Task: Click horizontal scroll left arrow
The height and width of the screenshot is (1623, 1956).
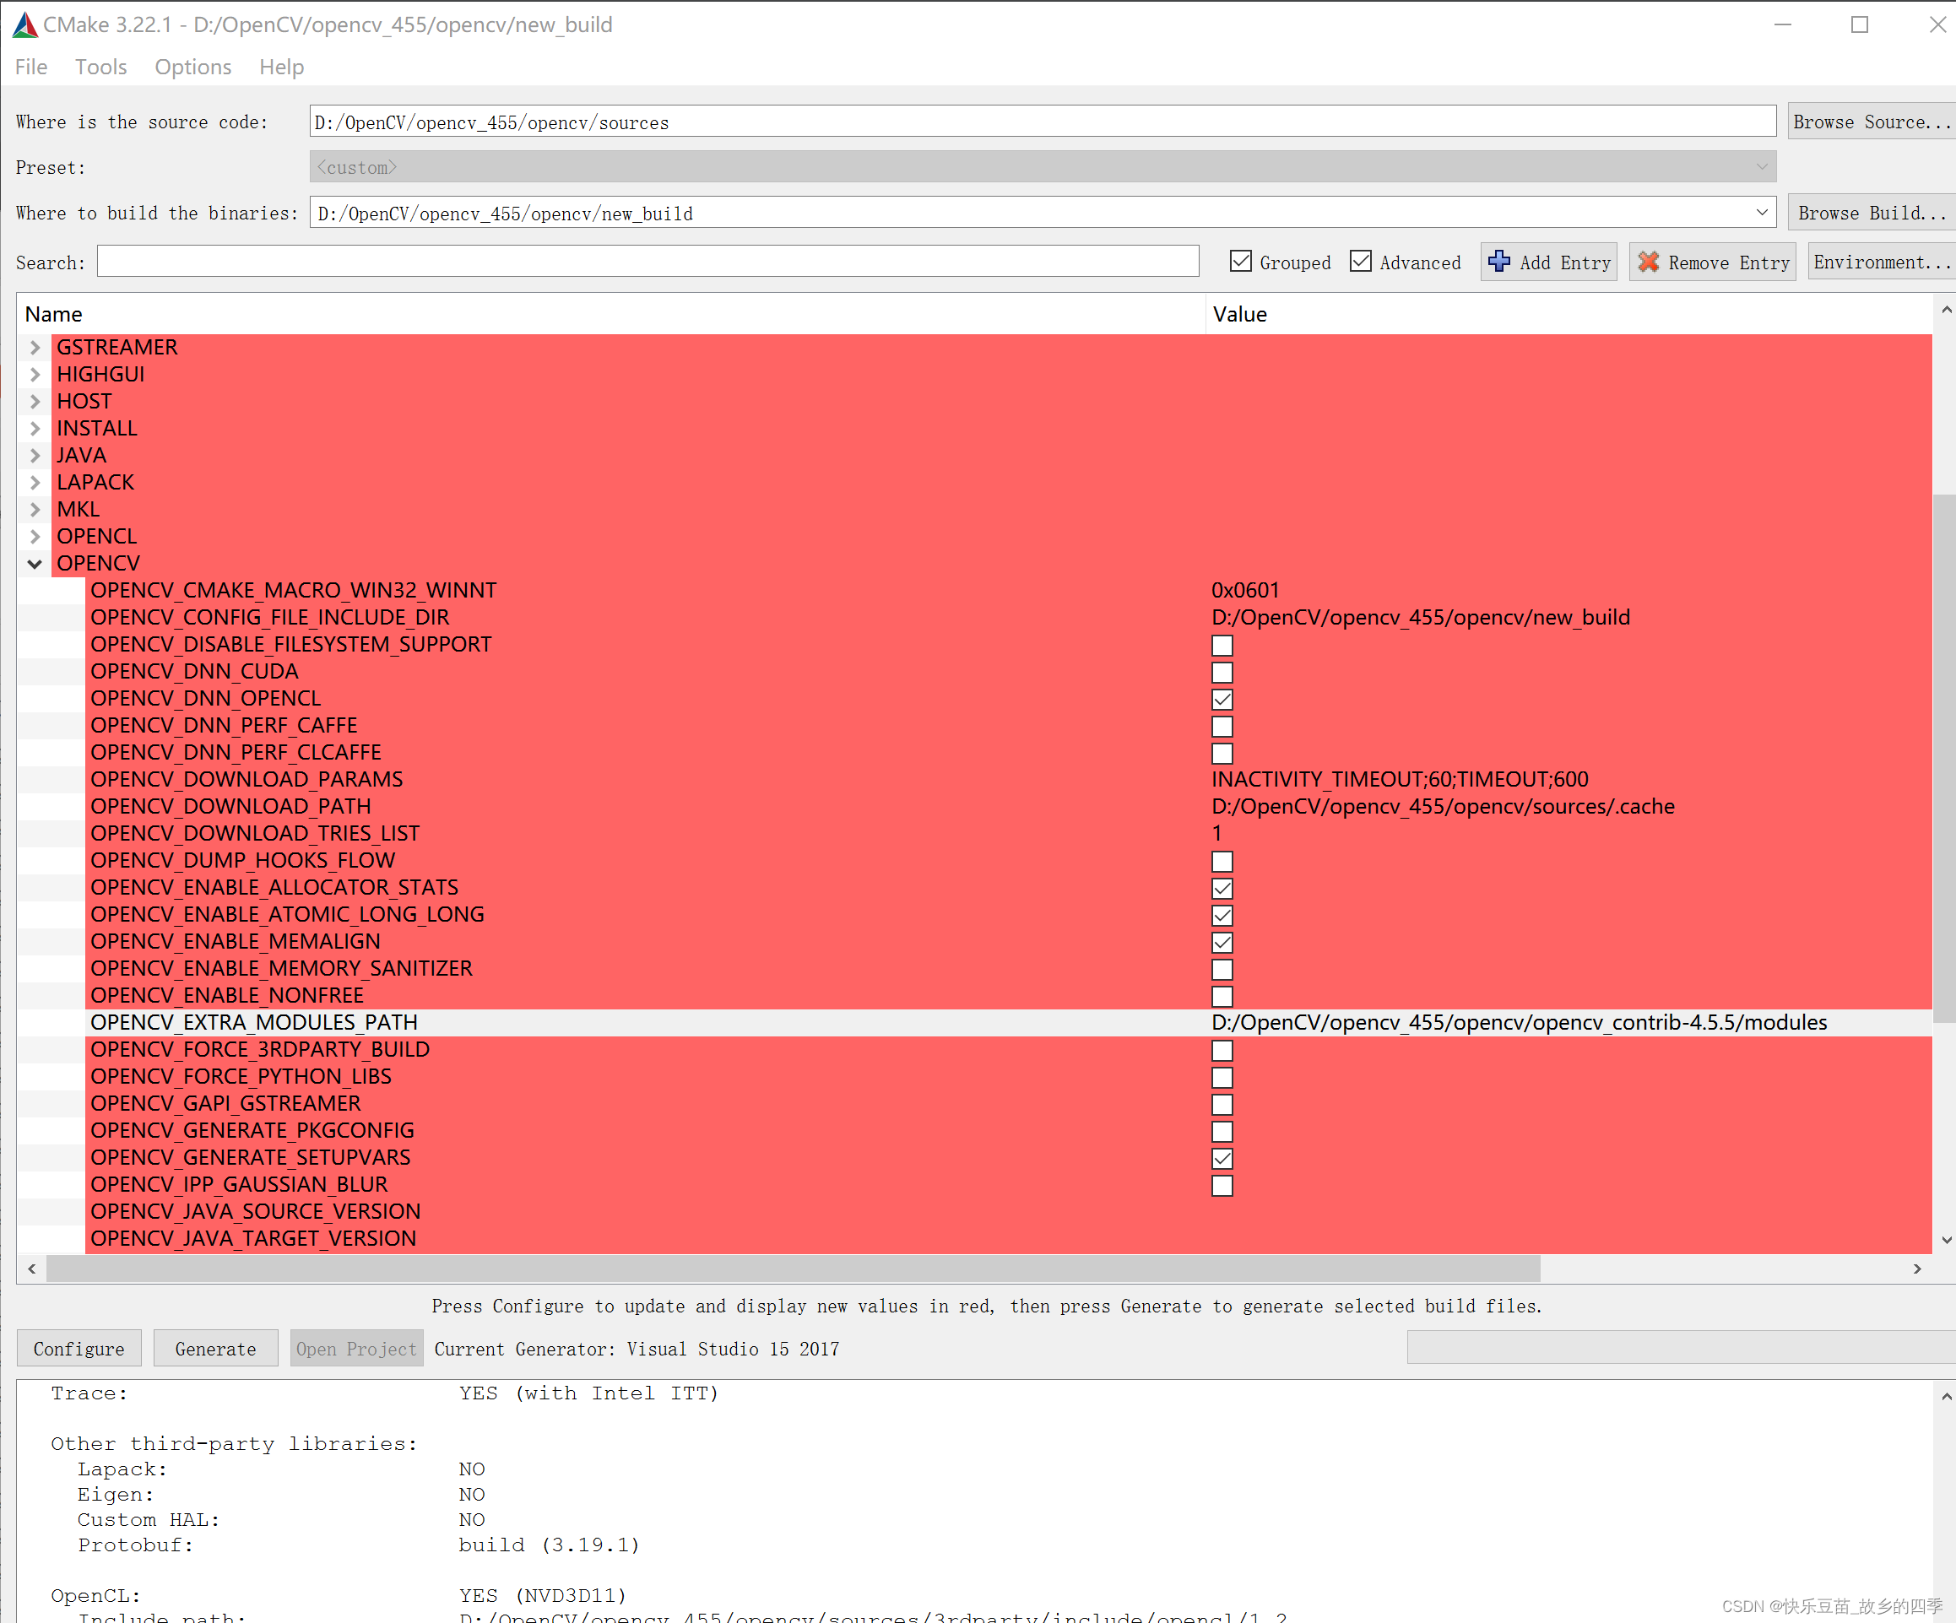Action: (32, 1269)
